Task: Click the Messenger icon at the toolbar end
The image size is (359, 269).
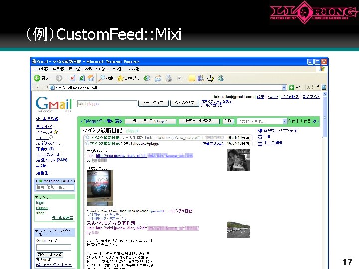Action: [x=220, y=78]
